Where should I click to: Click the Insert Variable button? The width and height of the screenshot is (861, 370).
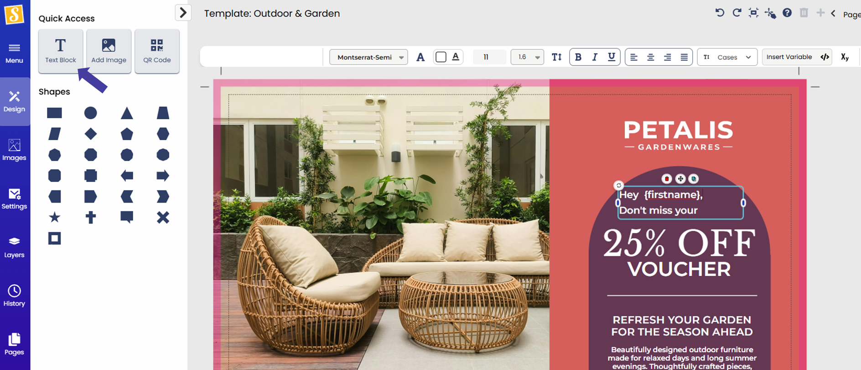click(789, 57)
